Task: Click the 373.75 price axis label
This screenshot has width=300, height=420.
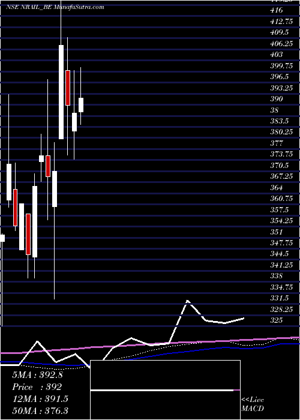Action: [x=281, y=154]
